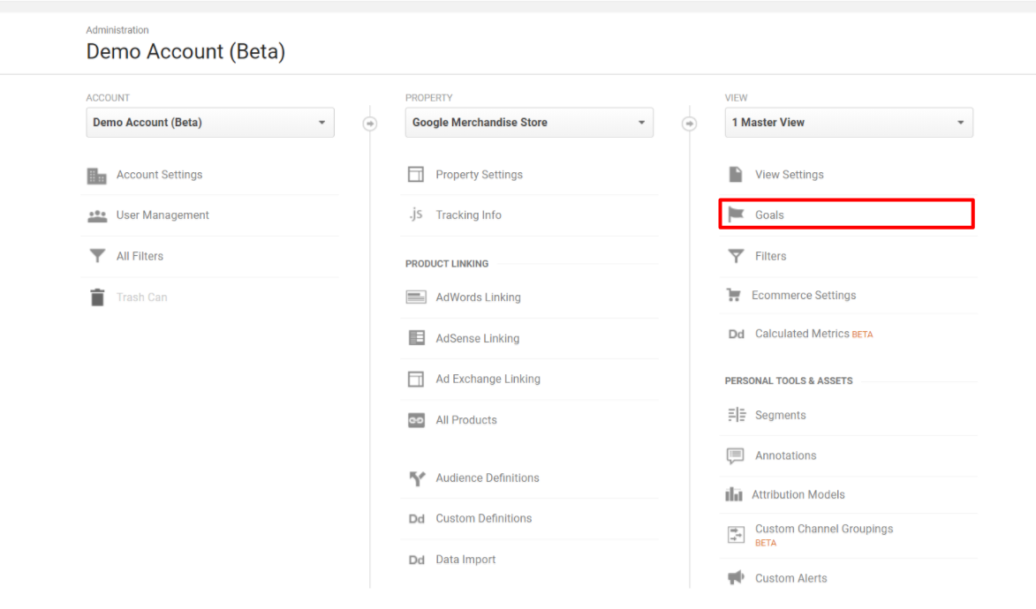Click the View Settings document icon
The width and height of the screenshot is (1036, 609).
click(x=736, y=175)
